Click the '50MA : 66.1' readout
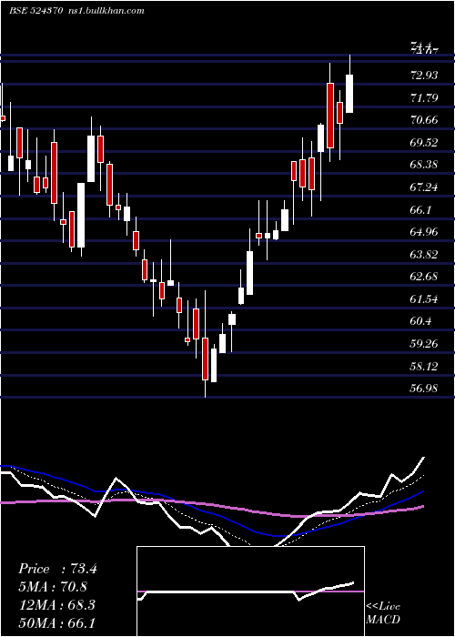Screen dimensions: 455x637 coord(56,622)
